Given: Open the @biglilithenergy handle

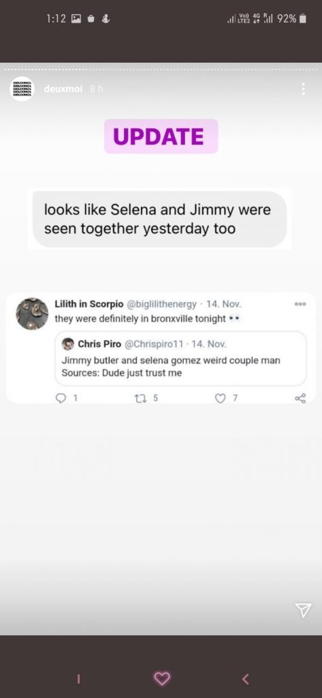Looking at the screenshot, I should coord(162,305).
